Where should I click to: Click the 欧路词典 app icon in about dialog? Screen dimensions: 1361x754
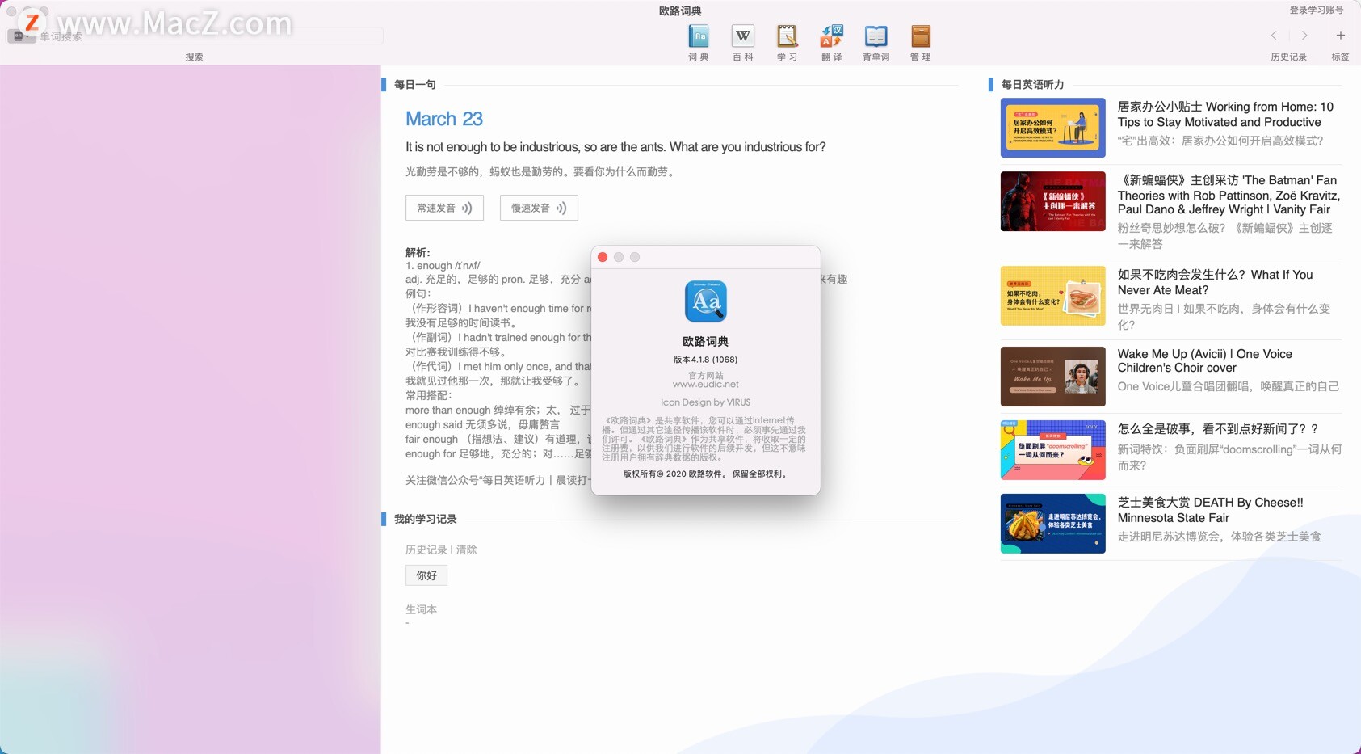click(706, 301)
